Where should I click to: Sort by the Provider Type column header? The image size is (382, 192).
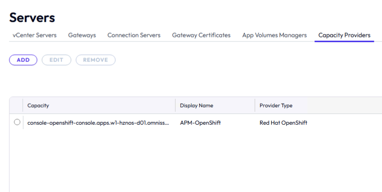[276, 106]
